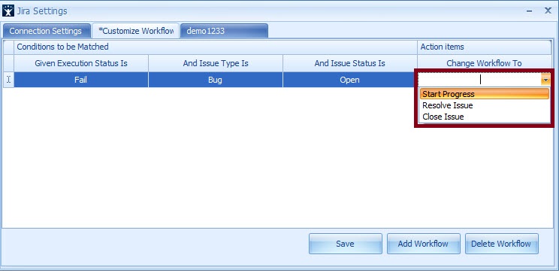The width and height of the screenshot is (559, 273).
Task: Open the Connection Settings tab
Action: pos(46,31)
